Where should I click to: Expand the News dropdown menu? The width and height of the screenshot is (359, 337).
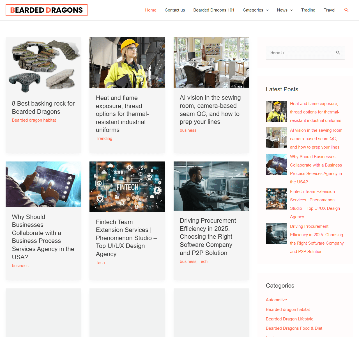285,10
